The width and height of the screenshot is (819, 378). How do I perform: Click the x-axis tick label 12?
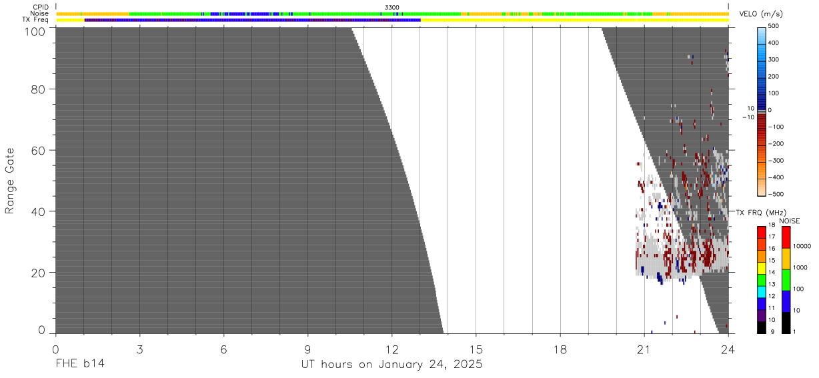(x=391, y=349)
